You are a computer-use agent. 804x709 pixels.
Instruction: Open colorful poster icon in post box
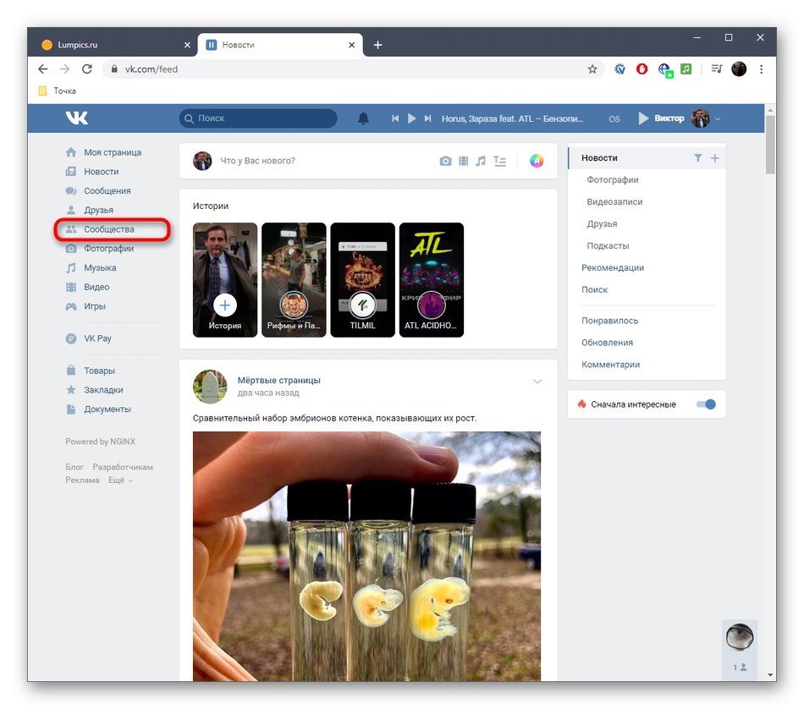coord(537,161)
